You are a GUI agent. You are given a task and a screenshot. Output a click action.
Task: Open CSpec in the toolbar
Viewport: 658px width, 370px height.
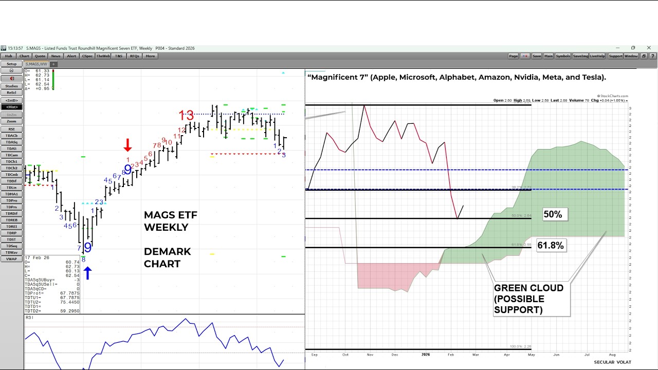(87, 56)
